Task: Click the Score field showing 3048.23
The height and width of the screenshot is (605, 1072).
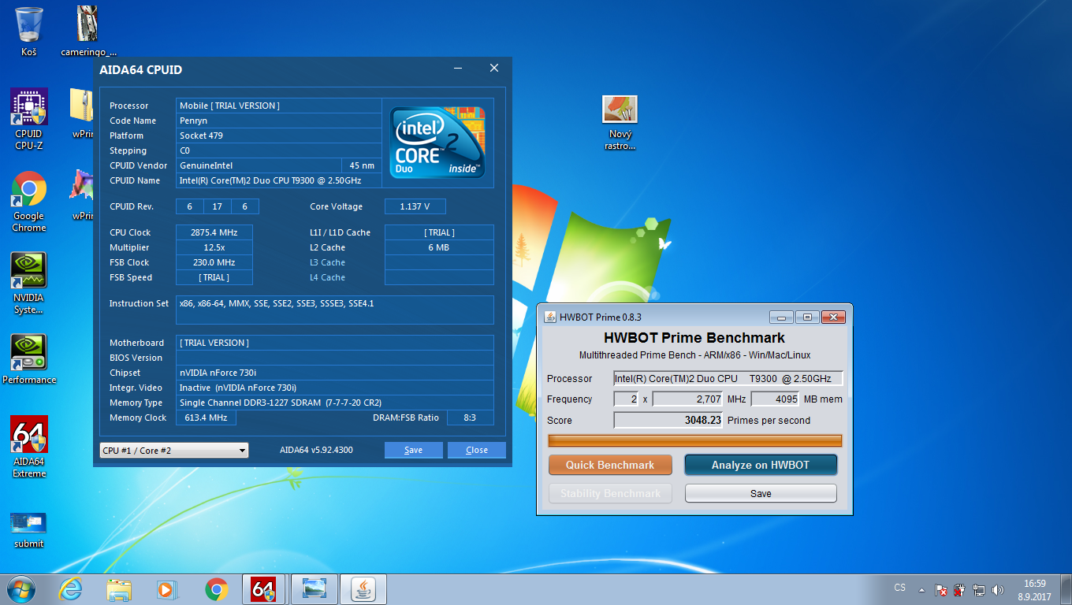Action: (668, 420)
